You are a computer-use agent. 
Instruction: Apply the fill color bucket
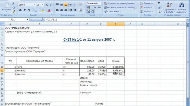click(x=43, y=10)
